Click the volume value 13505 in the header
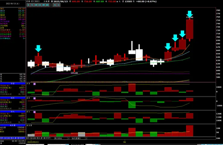Screen dimensions: 223x145 128,2
